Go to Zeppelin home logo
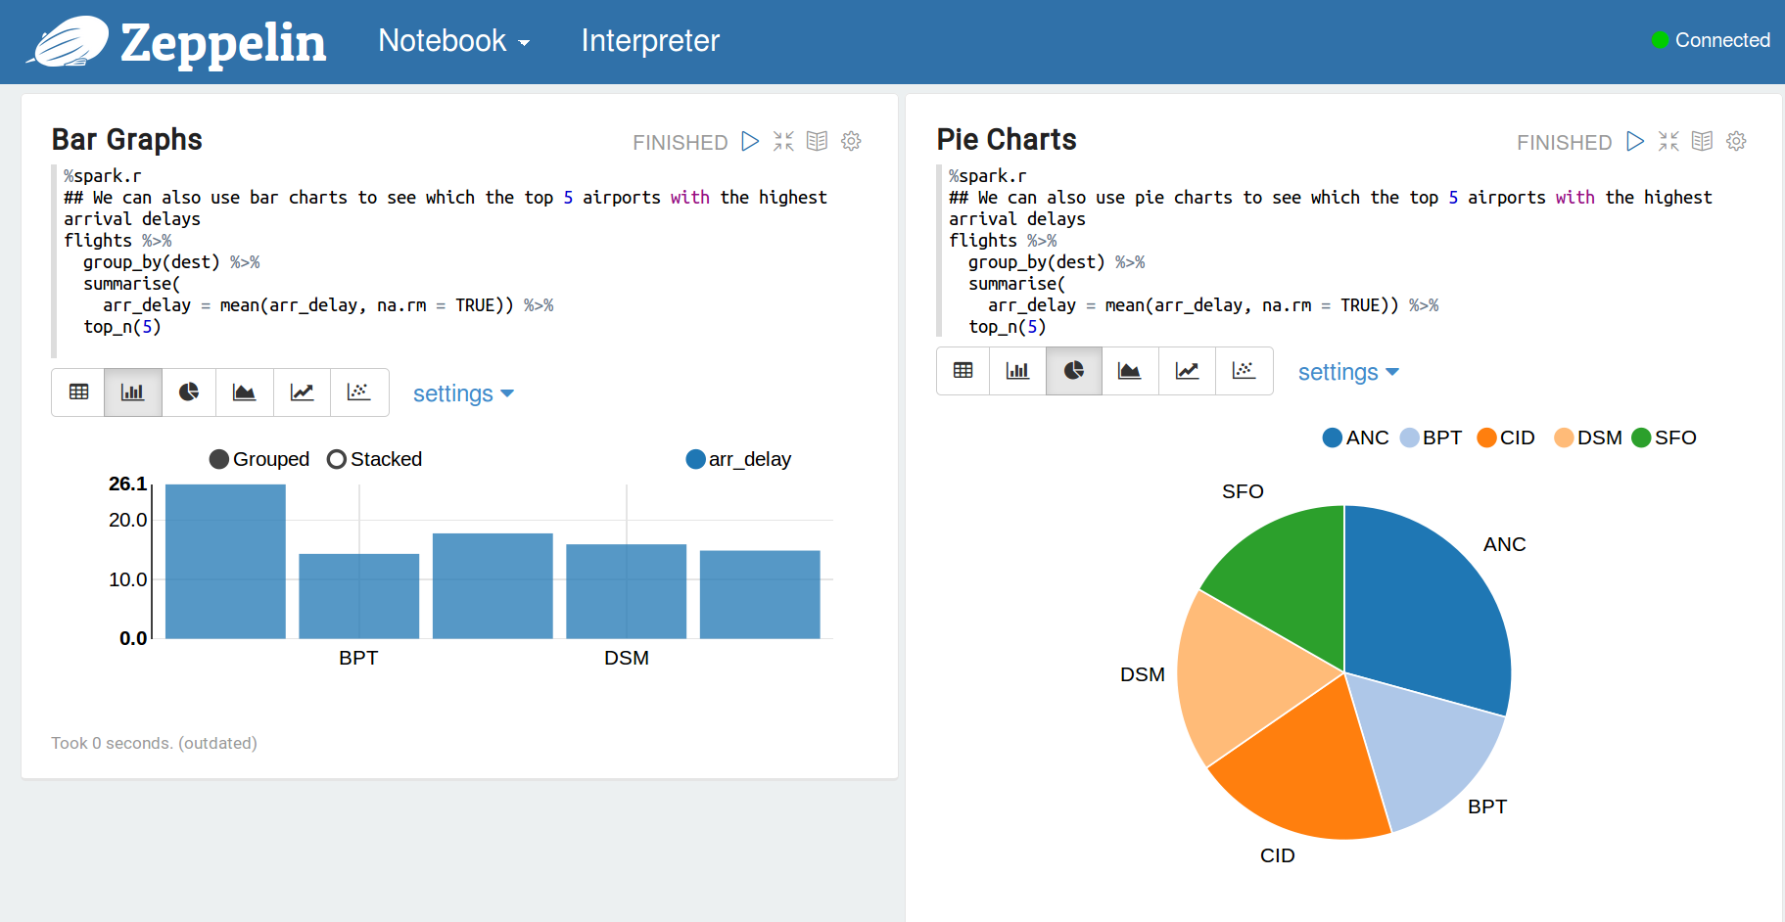This screenshot has height=922, width=1785. (176, 42)
